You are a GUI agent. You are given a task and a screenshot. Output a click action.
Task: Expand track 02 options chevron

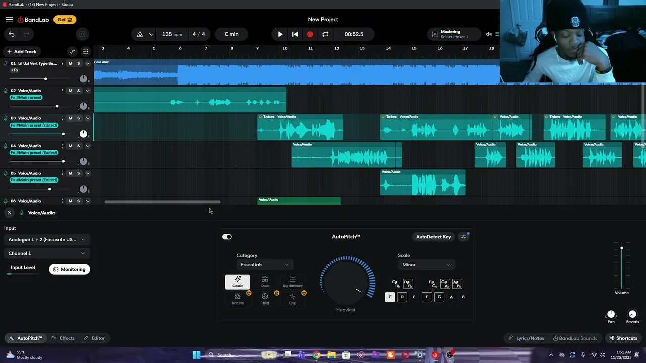88,91
